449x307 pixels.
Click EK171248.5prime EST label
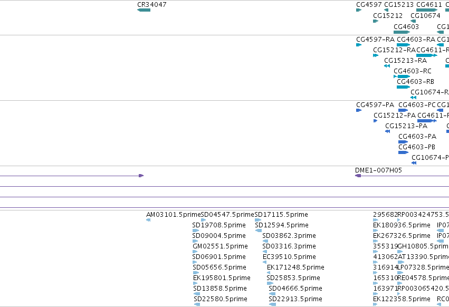pos(295,267)
